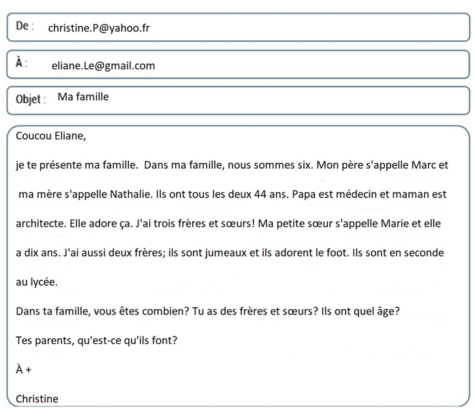The height and width of the screenshot is (416, 475).
Task: Click the À + sign-off line
Action: coord(24,369)
